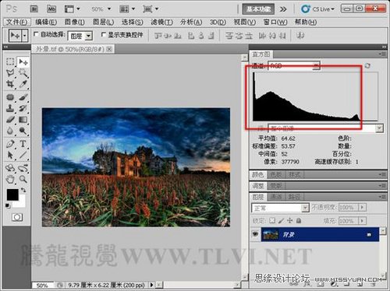390x291 pixels.
Task: Select the Rectangular Marquee tool
Action: [x=10, y=61]
